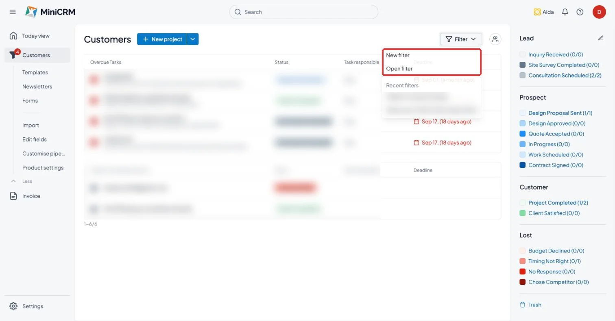Image resolution: width=615 pixels, height=321 pixels.
Task: Click into the Search field
Action: pyautogui.click(x=304, y=12)
